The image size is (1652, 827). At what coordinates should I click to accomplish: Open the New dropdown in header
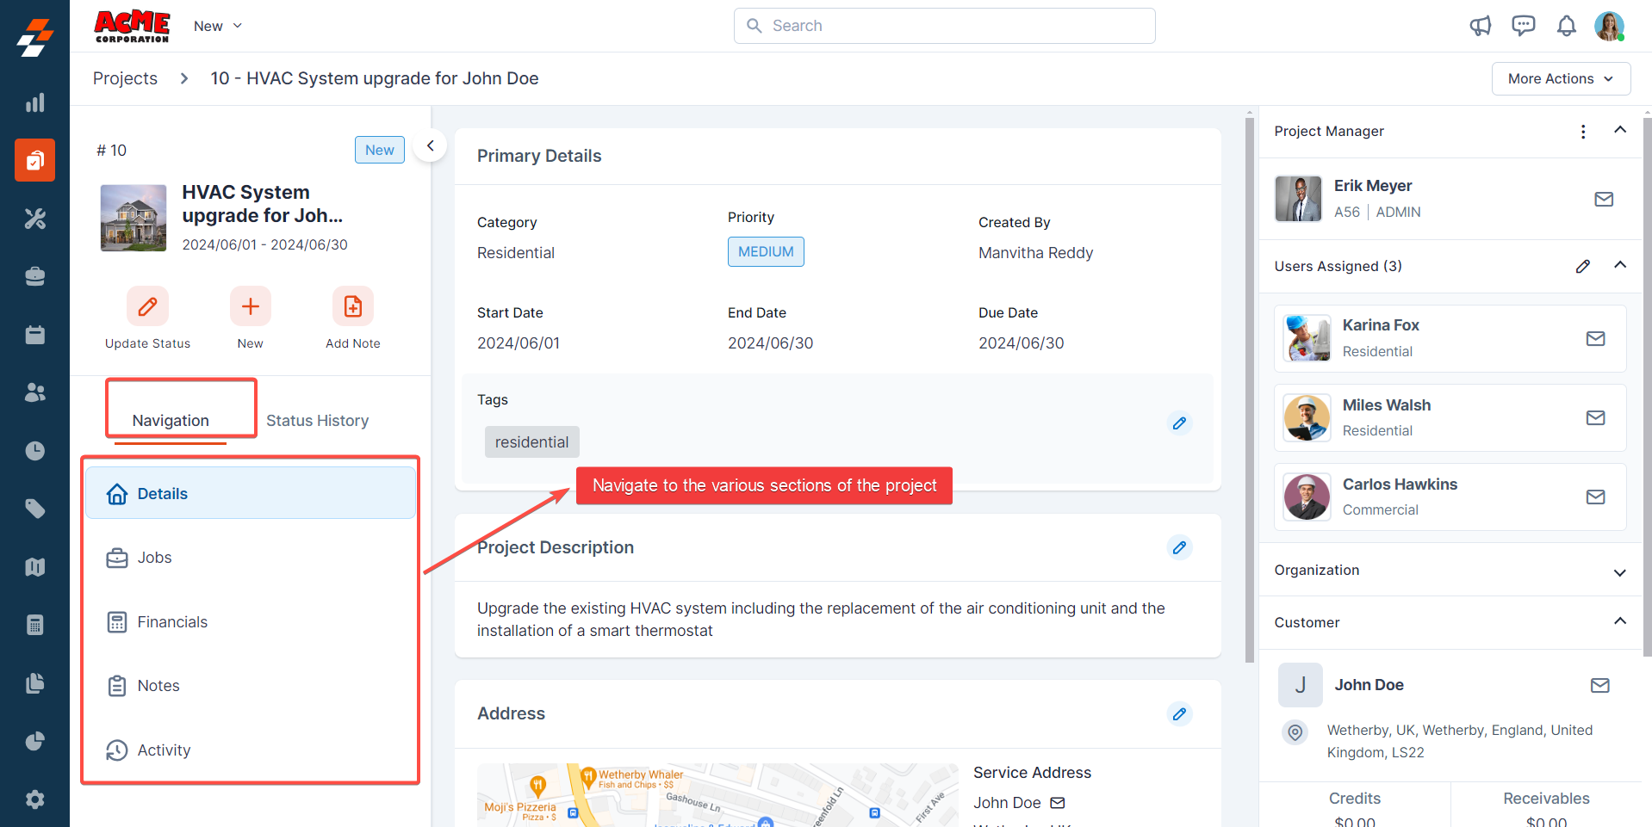pos(218,26)
